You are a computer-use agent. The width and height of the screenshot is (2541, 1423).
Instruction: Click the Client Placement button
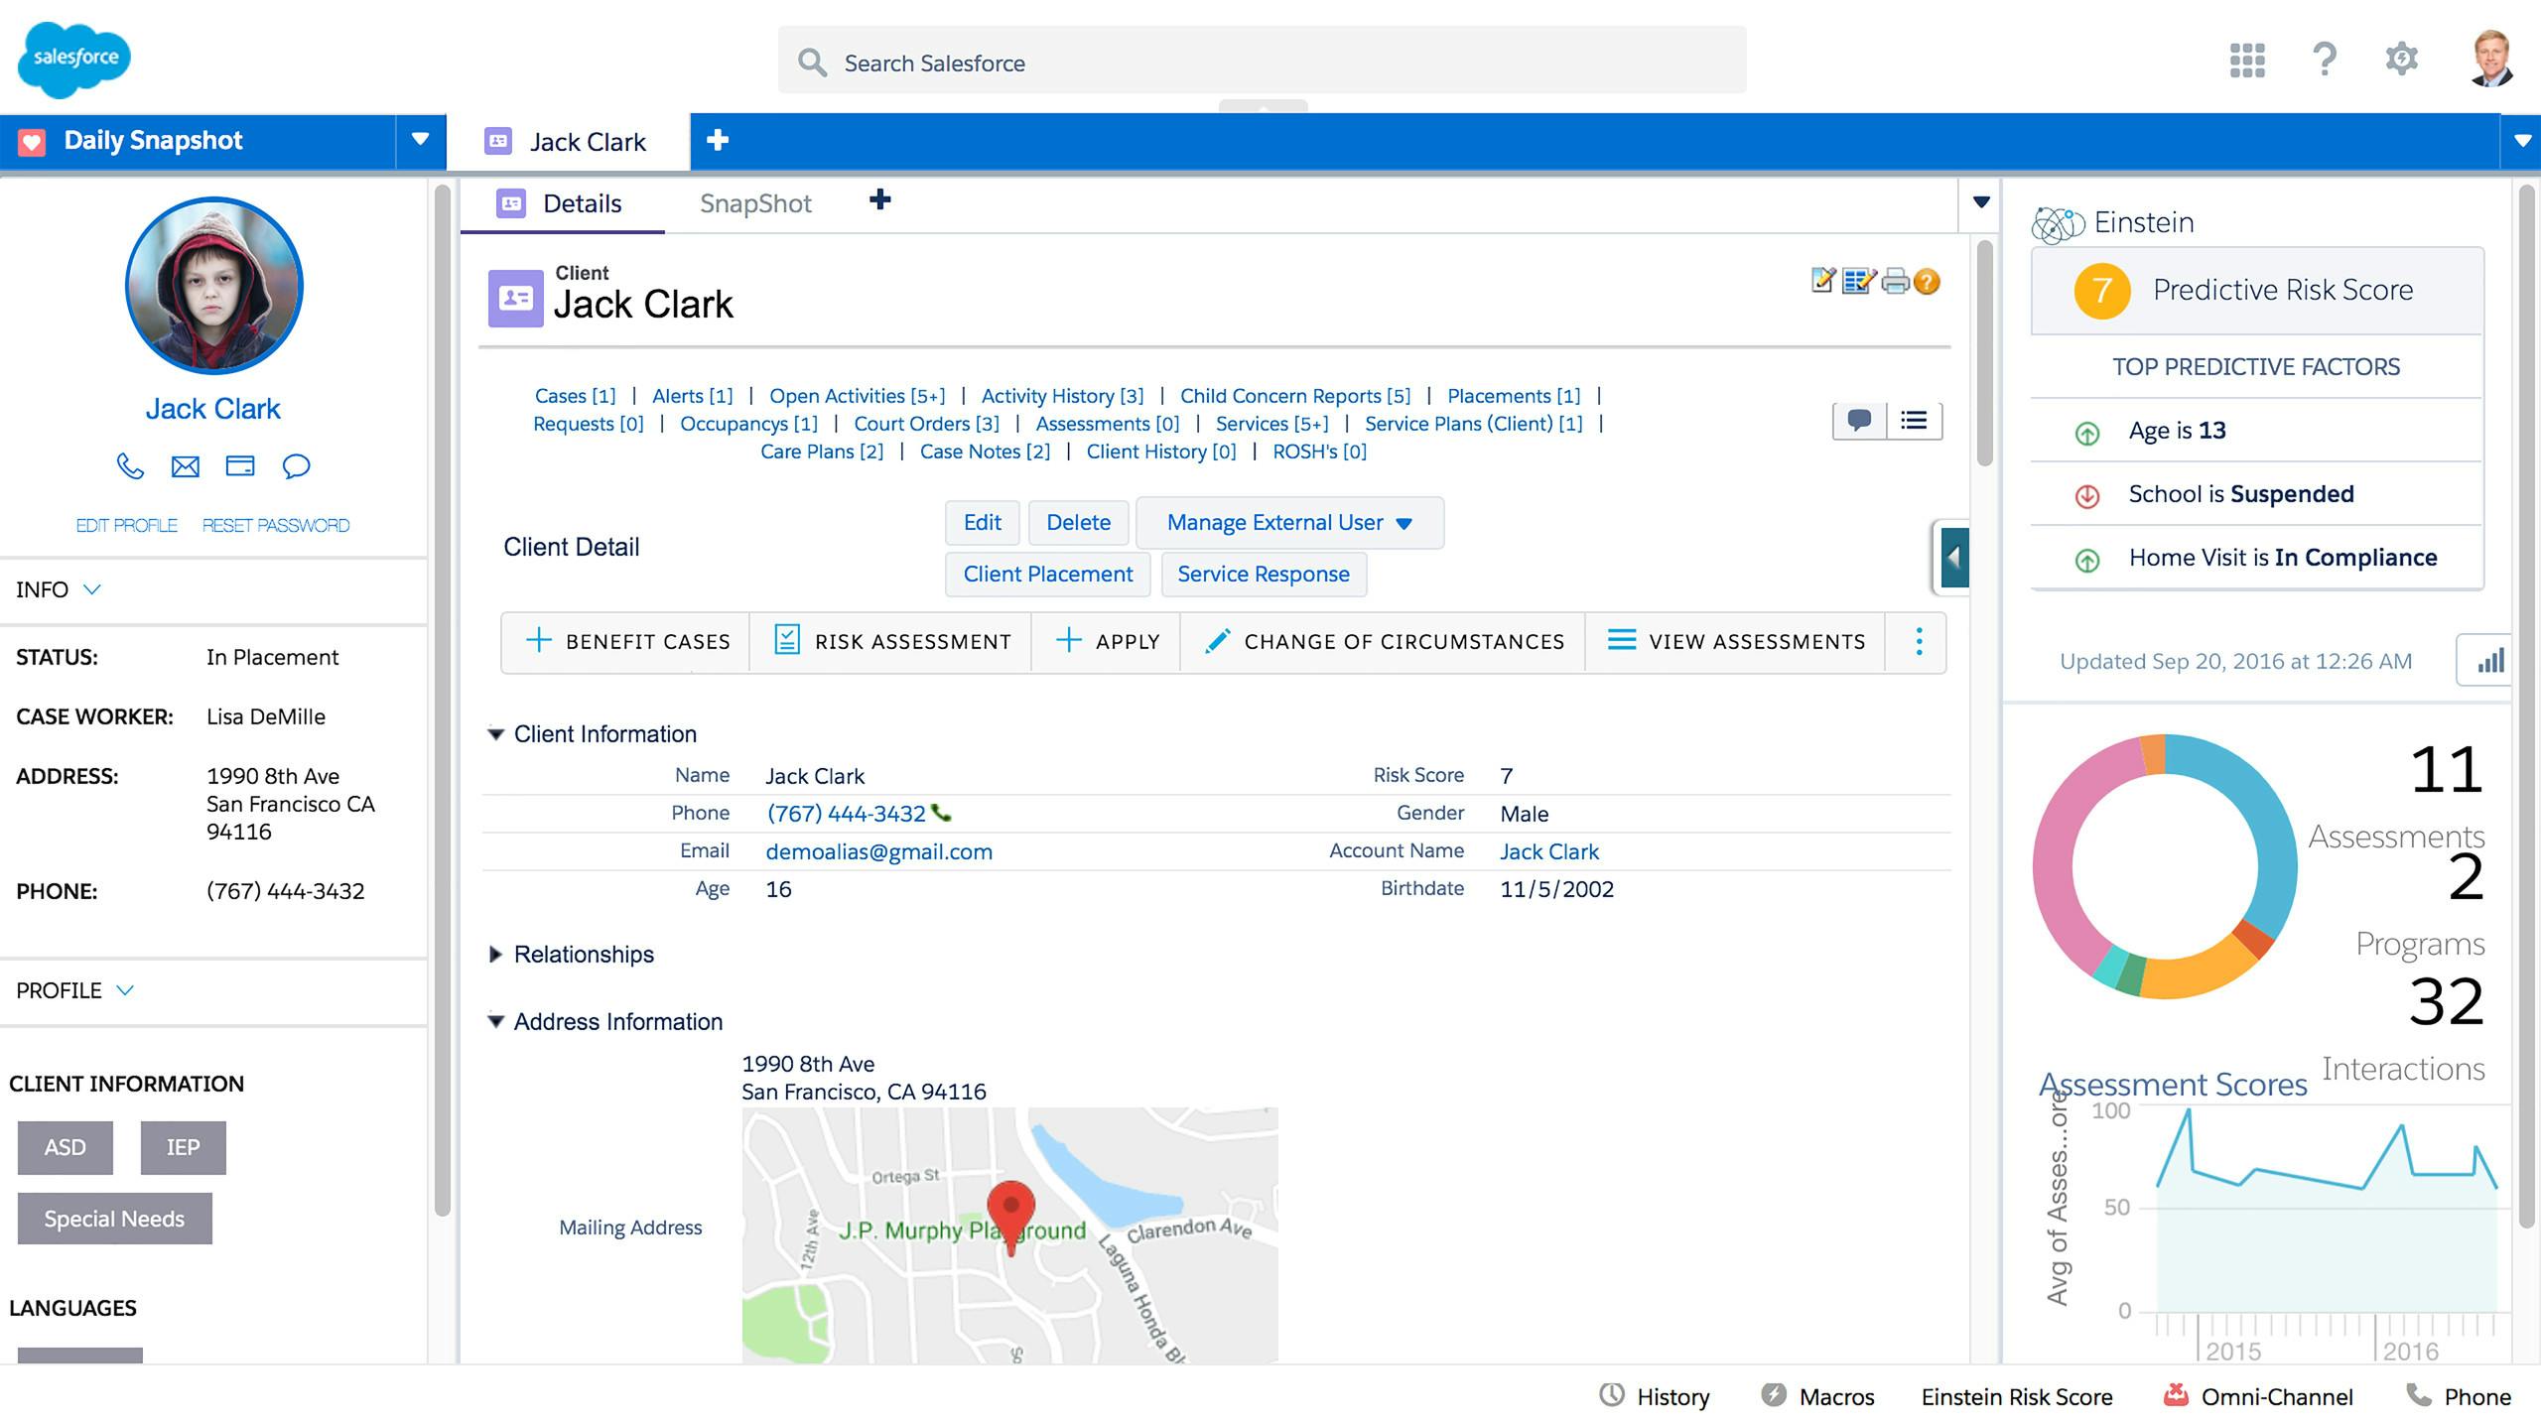[x=1048, y=574]
